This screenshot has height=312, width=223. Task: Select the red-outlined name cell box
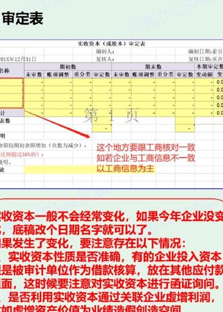coord(12,93)
